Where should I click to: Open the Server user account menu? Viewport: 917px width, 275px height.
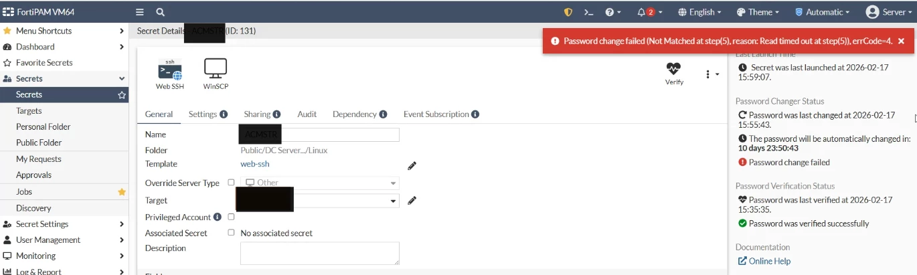tap(889, 12)
